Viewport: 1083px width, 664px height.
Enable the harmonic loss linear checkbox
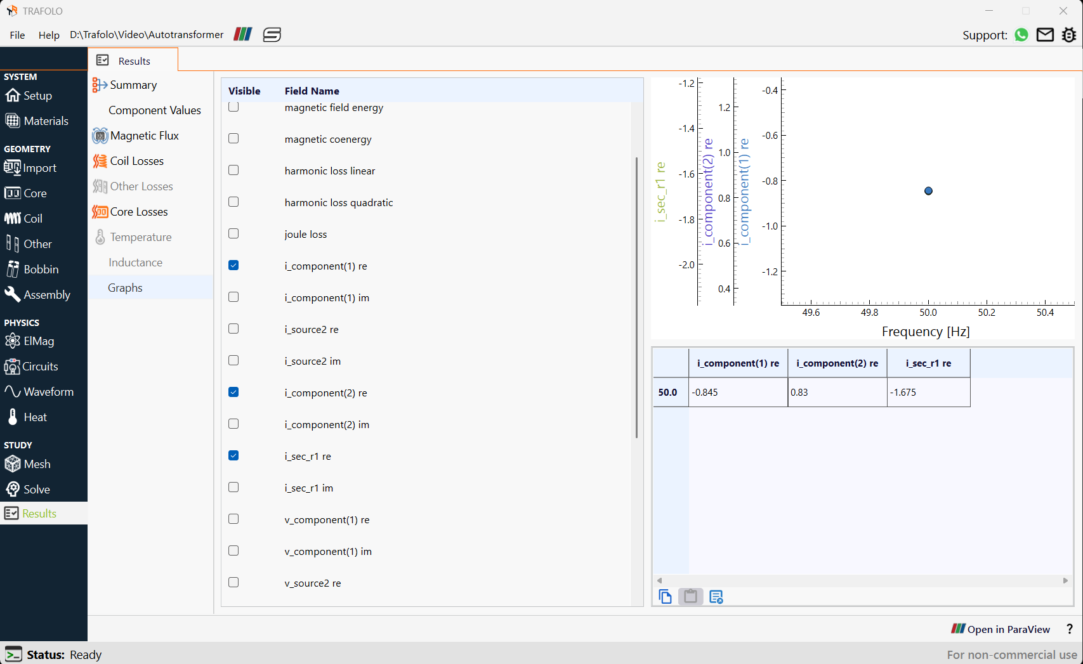(x=233, y=170)
